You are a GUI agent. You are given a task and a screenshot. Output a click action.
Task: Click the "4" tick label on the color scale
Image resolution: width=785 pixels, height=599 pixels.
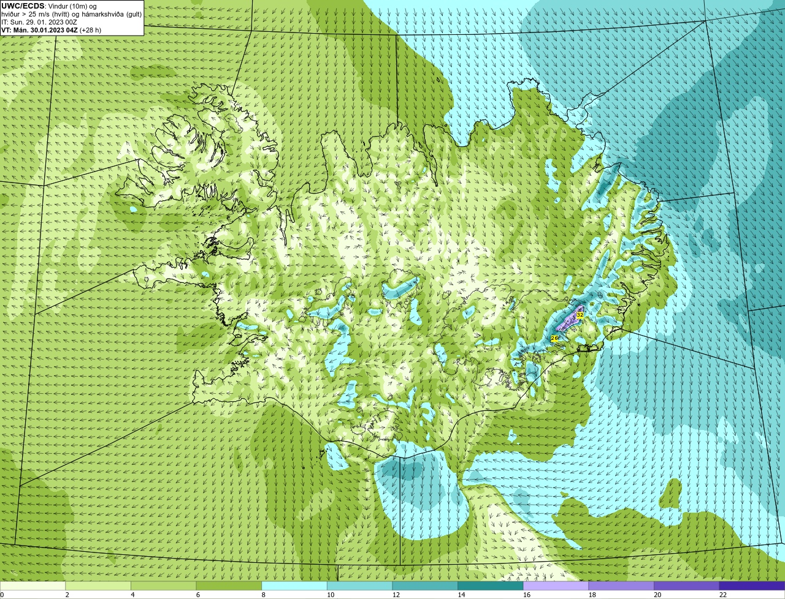tap(132, 595)
